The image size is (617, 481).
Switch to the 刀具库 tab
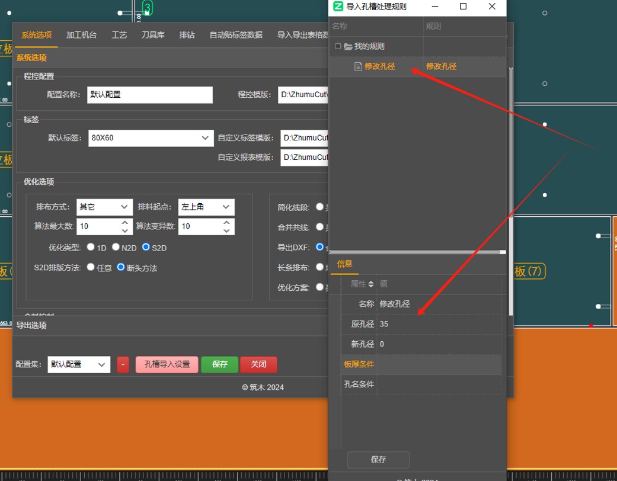coord(153,35)
